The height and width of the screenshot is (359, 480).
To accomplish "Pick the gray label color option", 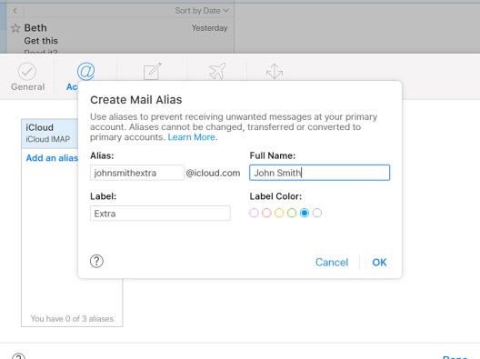I will point(317,213).
